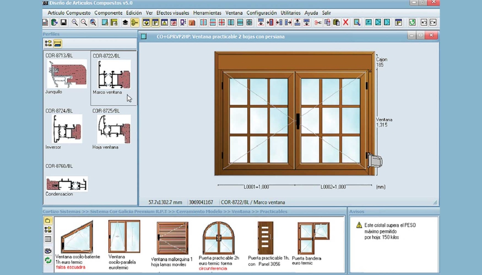Screen dimensions: 482x275
Task: Click the save (floppy disk) toolbar icon
Action: pyautogui.click(x=63, y=23)
